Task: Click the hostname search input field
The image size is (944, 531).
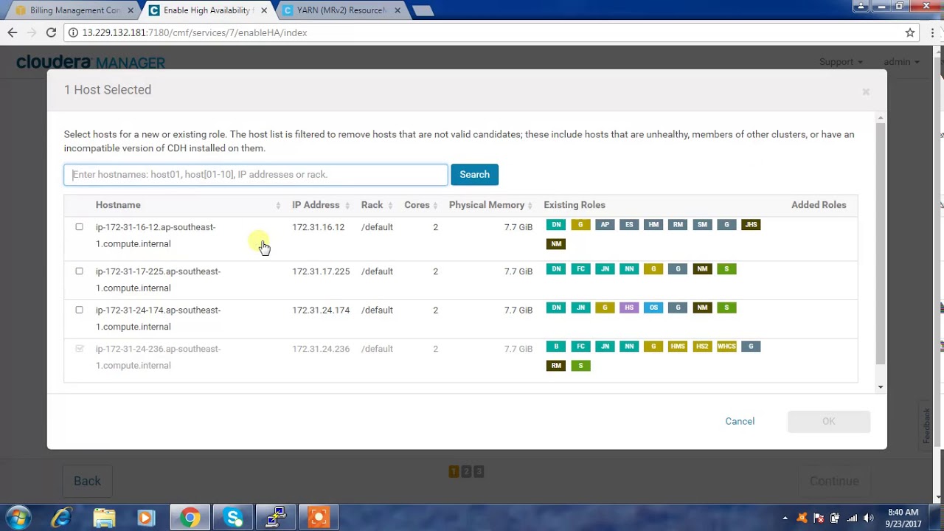Action: [x=255, y=175]
